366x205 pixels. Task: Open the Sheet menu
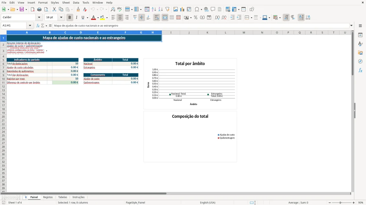[66, 2]
